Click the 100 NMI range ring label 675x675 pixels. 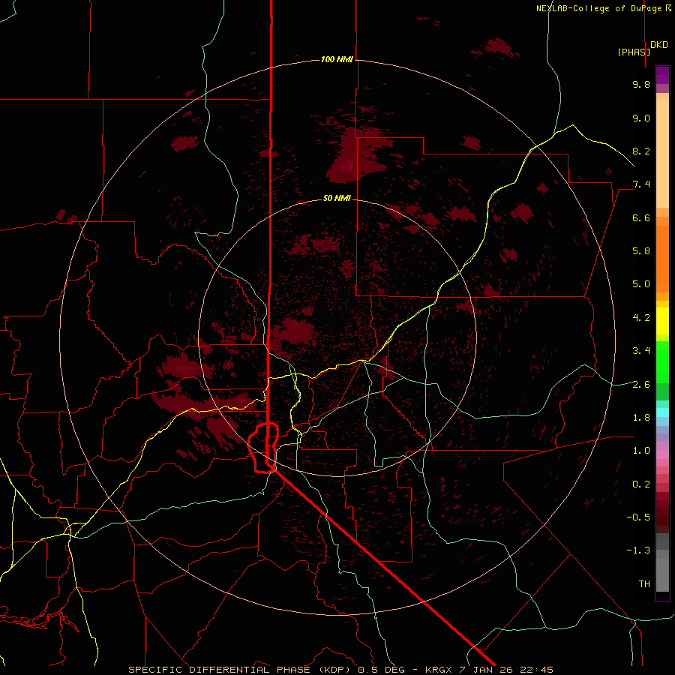[337, 59]
